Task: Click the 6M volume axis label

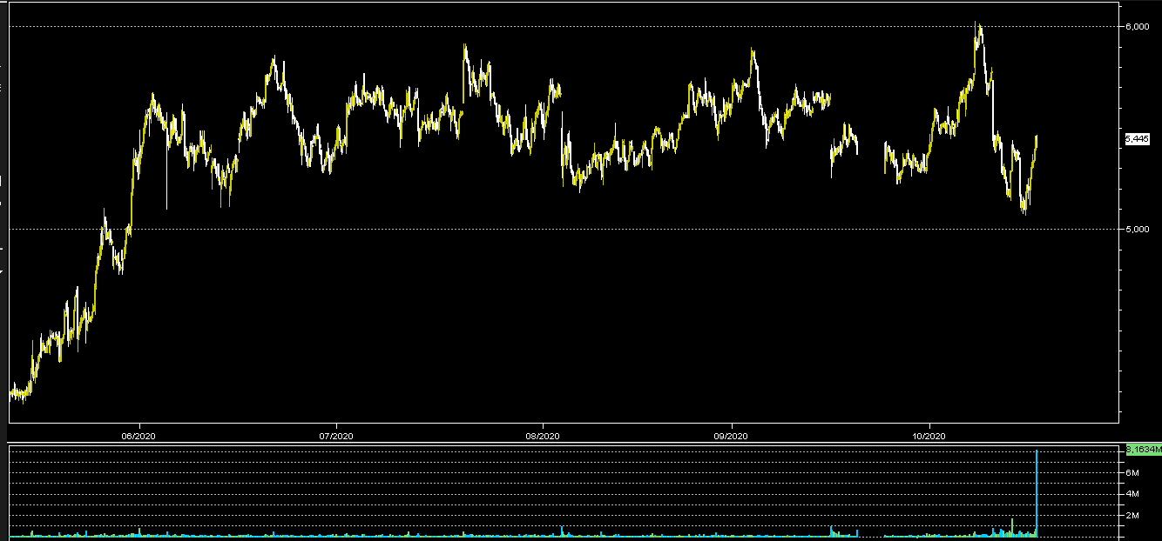Action: (1132, 472)
